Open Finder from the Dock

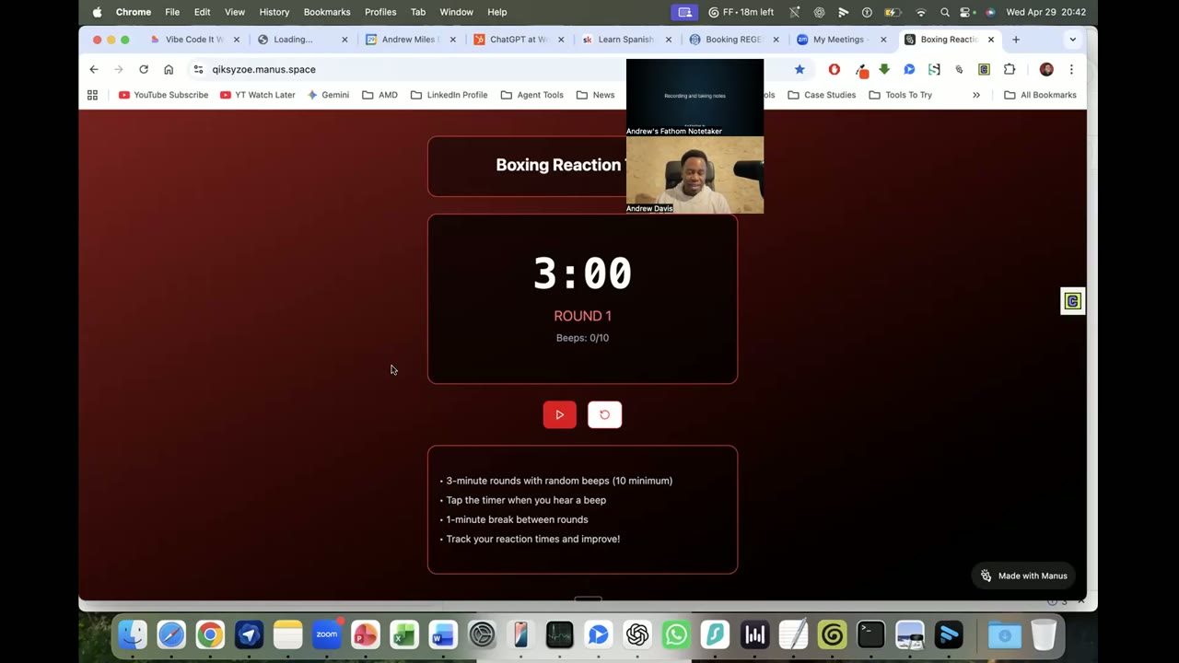click(x=133, y=634)
